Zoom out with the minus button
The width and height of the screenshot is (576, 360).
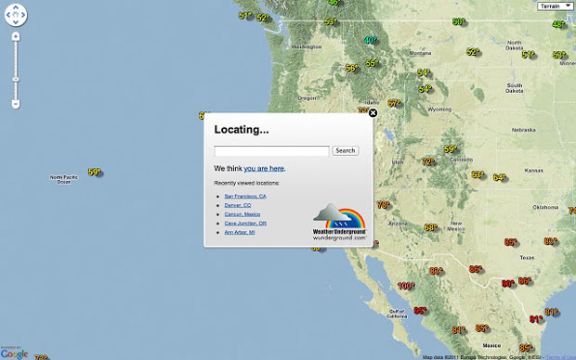click(16, 104)
